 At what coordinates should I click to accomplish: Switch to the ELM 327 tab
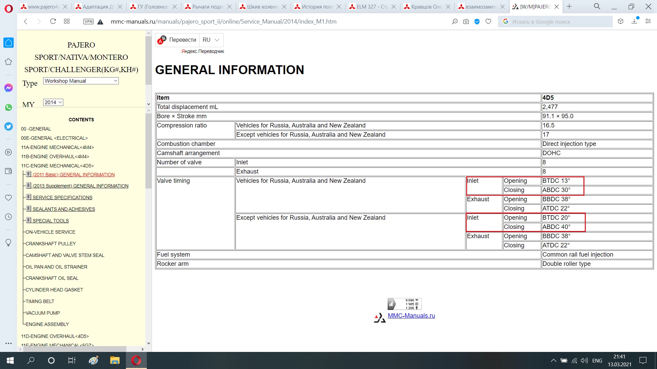371,6
